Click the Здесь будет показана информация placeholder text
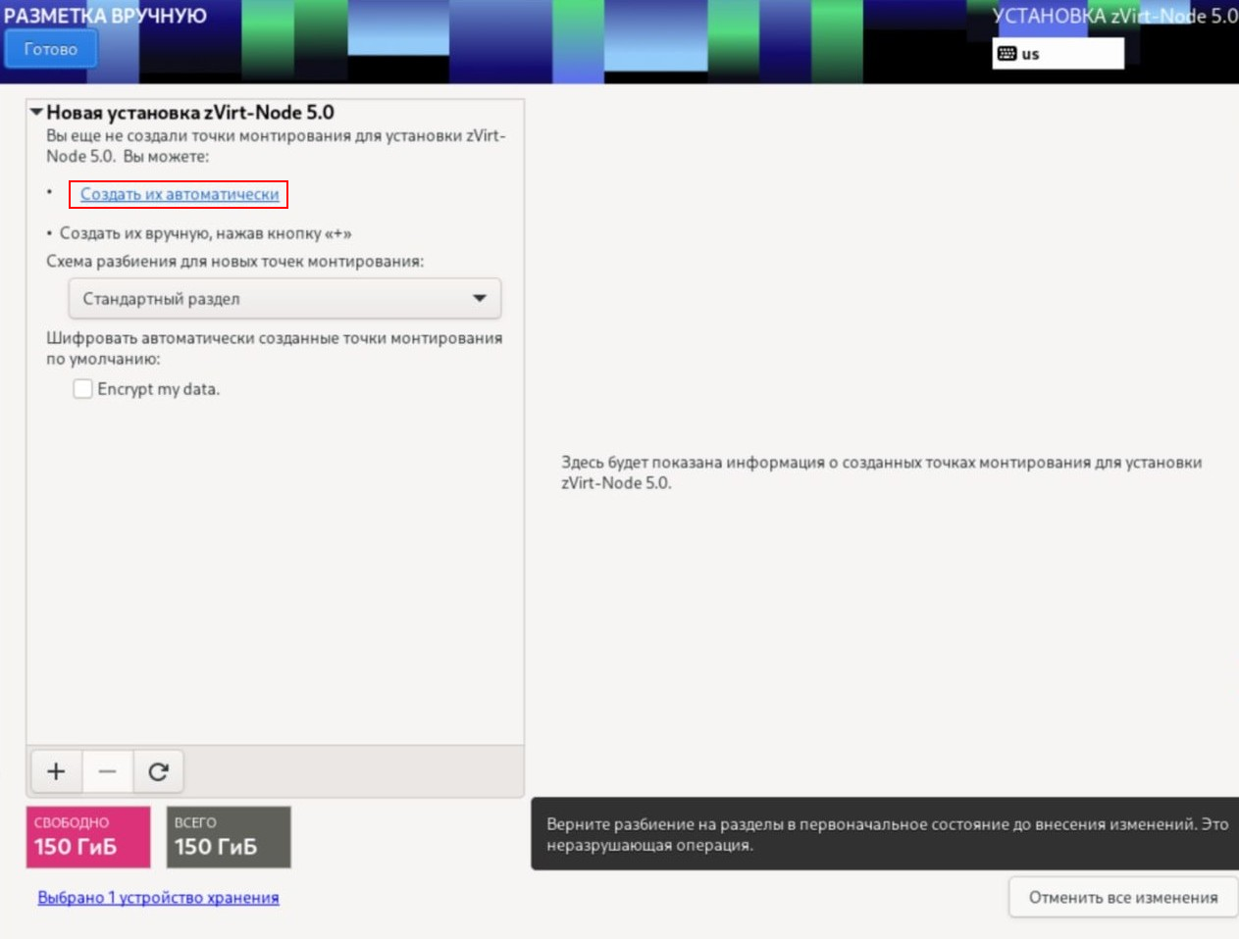 coord(881,472)
